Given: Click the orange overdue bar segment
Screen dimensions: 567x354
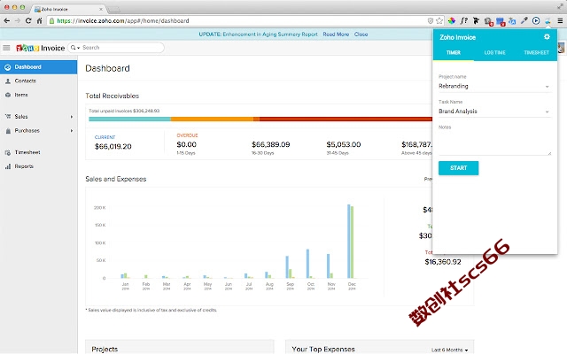Looking at the screenshot, I should pyautogui.click(x=212, y=119).
